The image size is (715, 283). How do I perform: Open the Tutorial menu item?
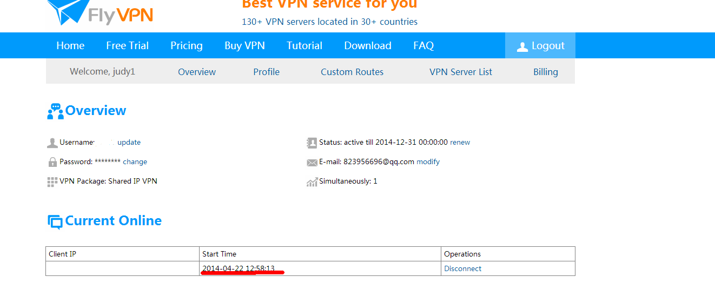(x=304, y=45)
